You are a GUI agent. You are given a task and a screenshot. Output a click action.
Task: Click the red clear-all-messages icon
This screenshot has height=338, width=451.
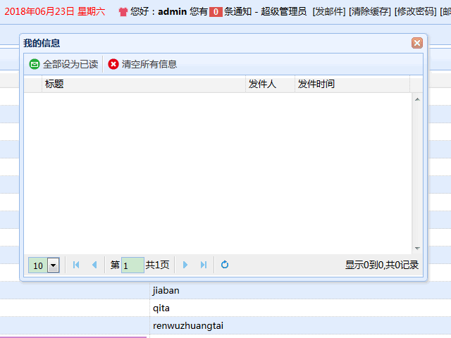[x=113, y=64]
